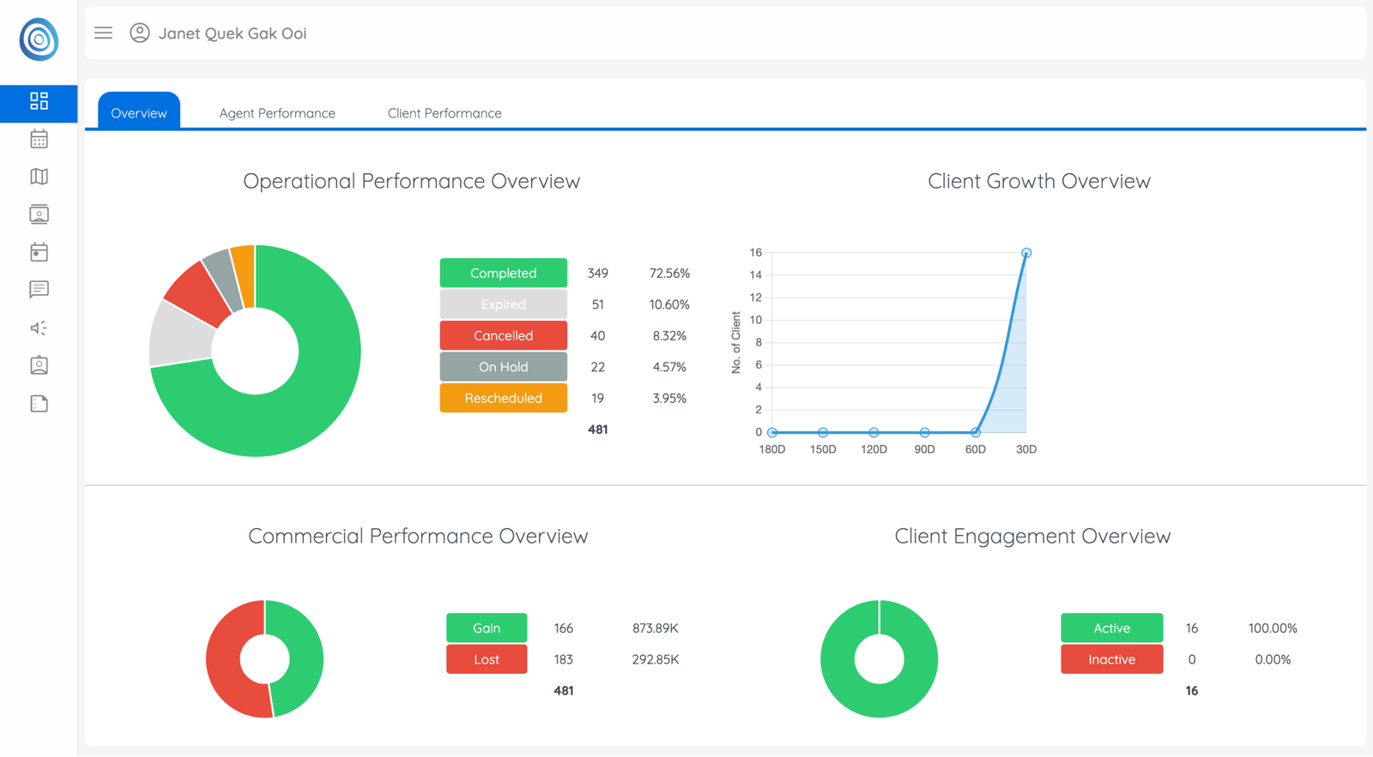Click the user profile avatar icon
1373x757 pixels.
140,33
